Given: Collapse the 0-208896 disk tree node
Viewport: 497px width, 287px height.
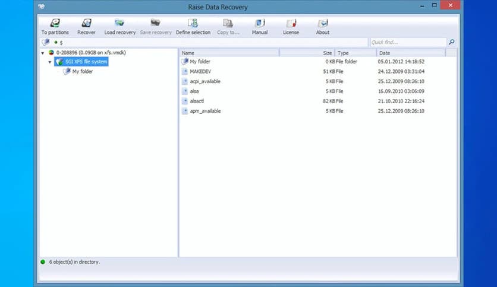Looking at the screenshot, I should pyautogui.click(x=42, y=53).
